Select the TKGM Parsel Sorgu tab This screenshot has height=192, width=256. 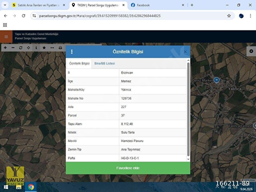pyautogui.click(x=98, y=5)
